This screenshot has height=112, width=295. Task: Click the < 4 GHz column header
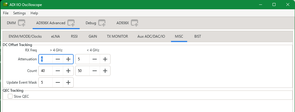93,50
